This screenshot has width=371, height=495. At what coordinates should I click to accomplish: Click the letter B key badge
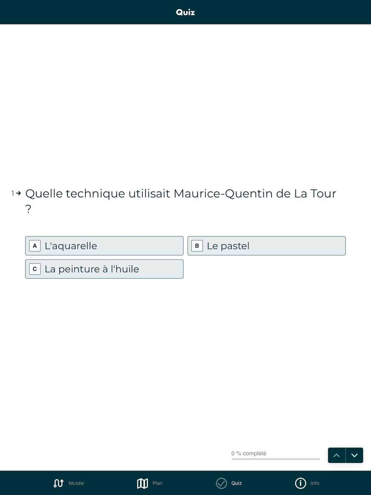pos(197,246)
